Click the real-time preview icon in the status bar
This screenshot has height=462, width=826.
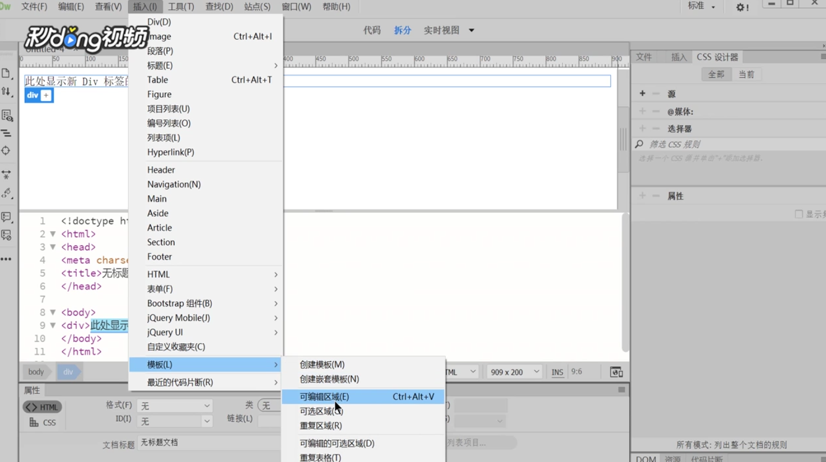(x=616, y=371)
